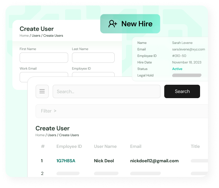Open Users in the top breadcrumb

36,36
